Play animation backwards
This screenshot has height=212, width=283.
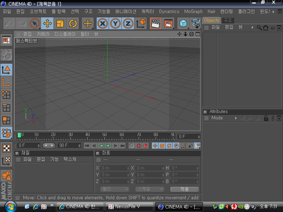click(x=102, y=146)
